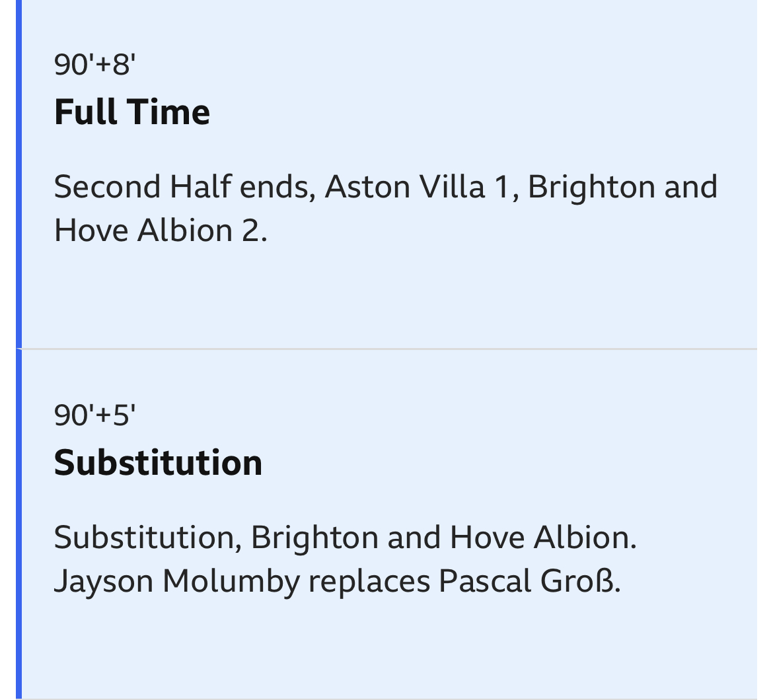Select the Full Time heading

132,112
